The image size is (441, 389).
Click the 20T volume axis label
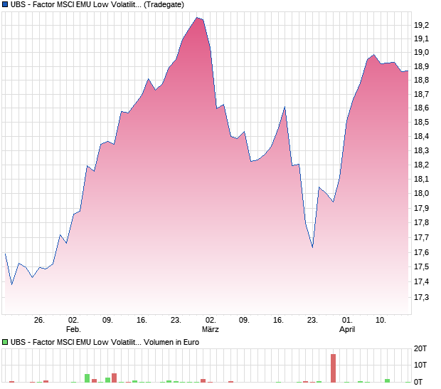[420, 348]
